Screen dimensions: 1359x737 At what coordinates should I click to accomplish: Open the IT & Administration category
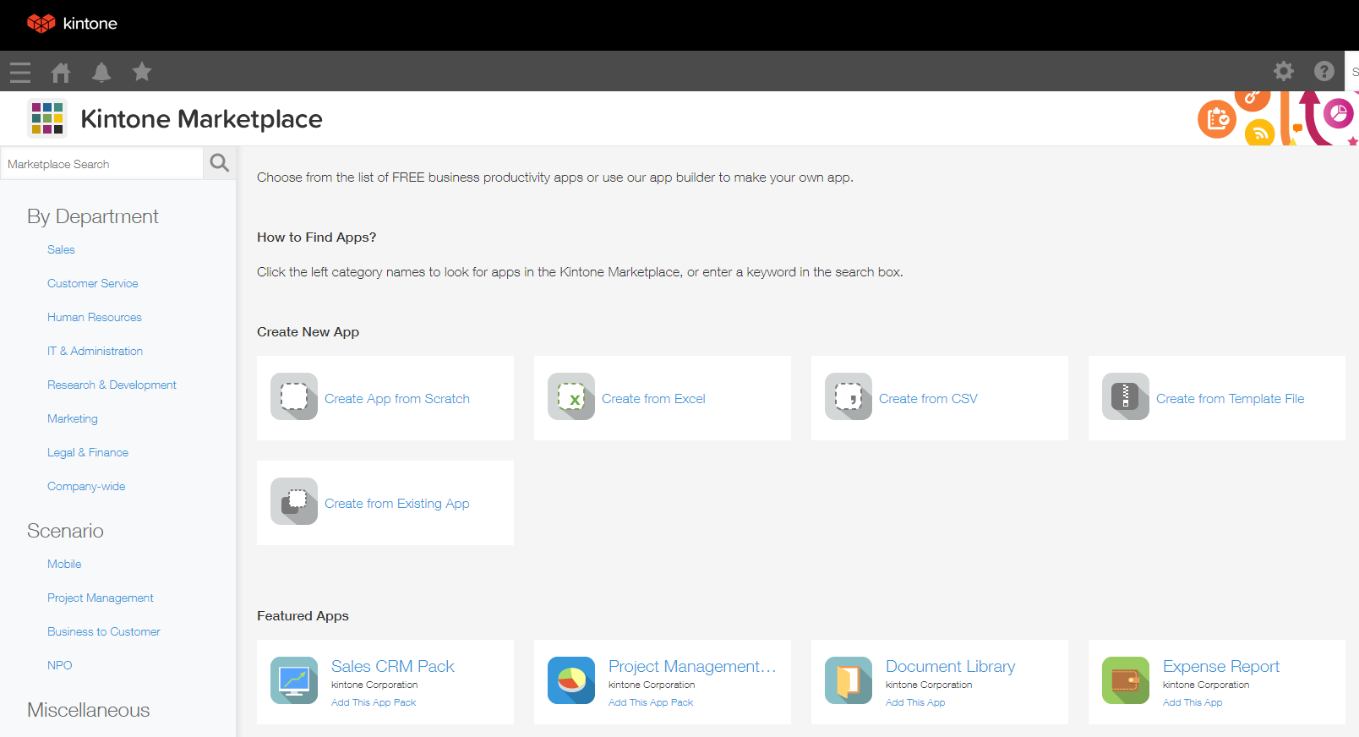(x=96, y=352)
